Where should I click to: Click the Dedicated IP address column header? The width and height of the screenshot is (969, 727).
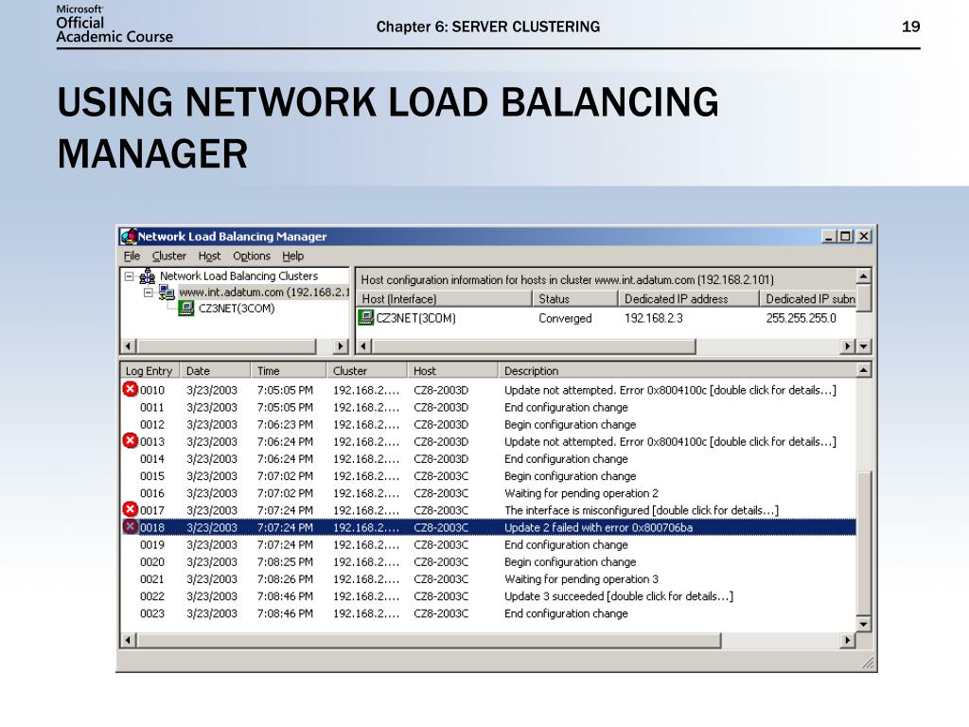689,299
